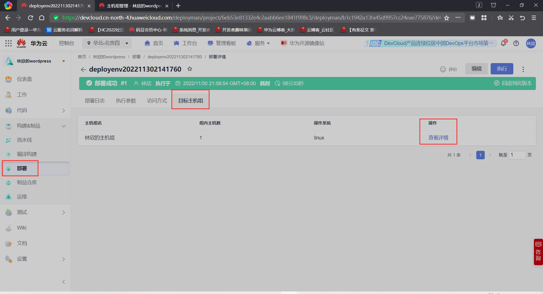Click the browser undo-close arrow icon
The image size is (543, 294).
pyautogui.click(x=522, y=18)
